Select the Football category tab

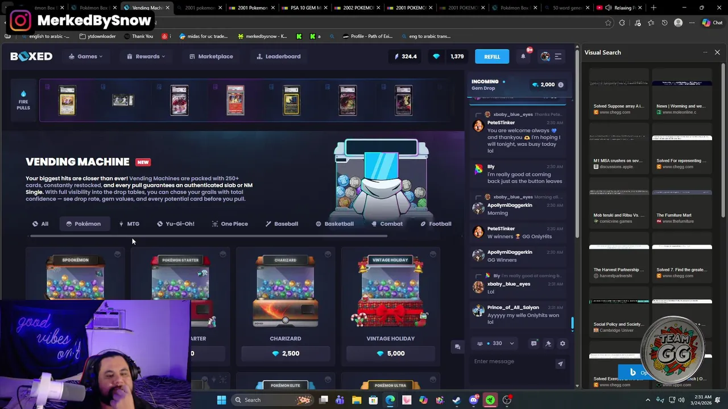pyautogui.click(x=436, y=224)
